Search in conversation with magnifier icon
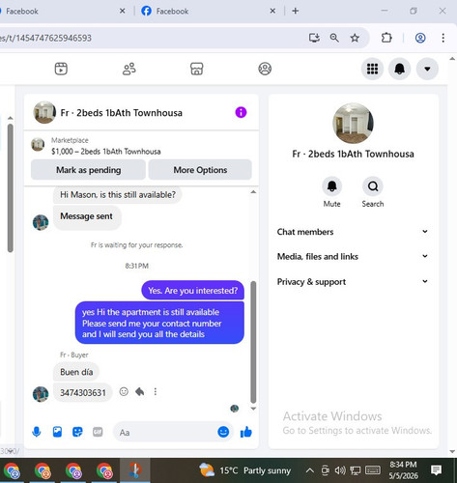The width and height of the screenshot is (457, 483). pyautogui.click(x=373, y=186)
